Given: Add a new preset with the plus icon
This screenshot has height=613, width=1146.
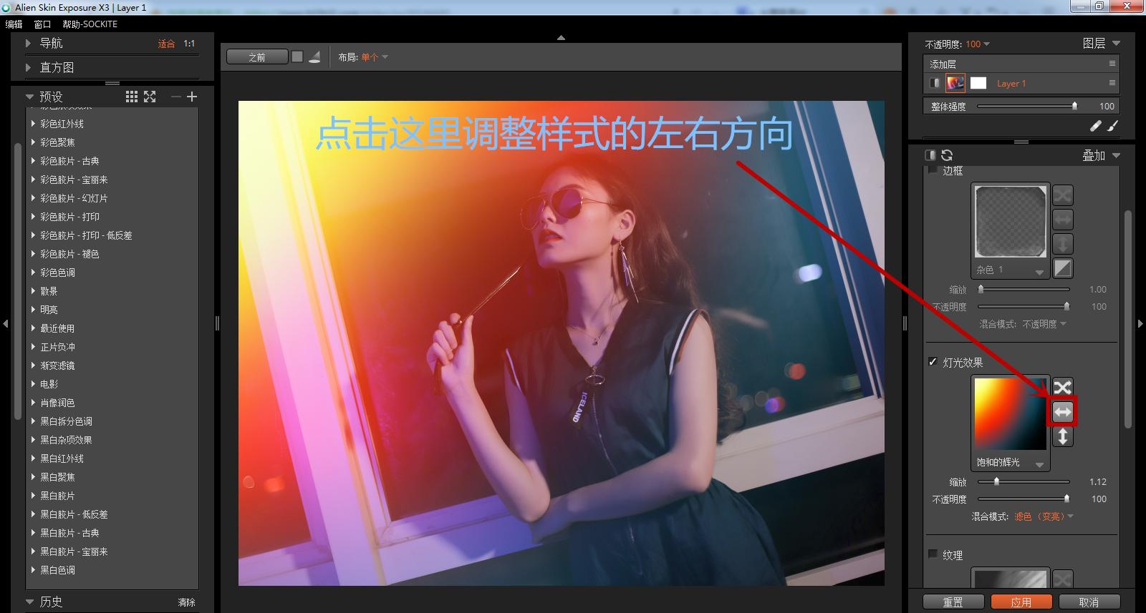Looking at the screenshot, I should point(192,97).
